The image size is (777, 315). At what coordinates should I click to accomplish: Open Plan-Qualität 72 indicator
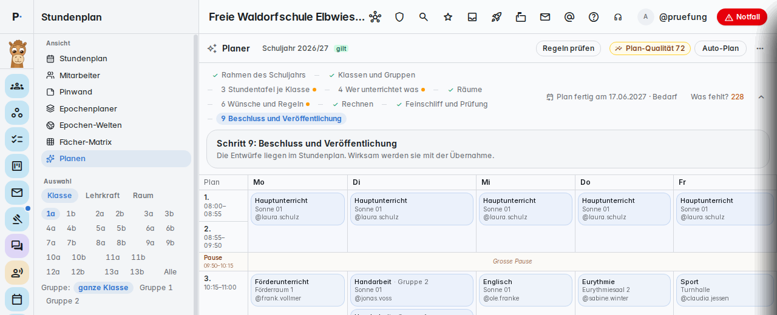coord(650,48)
